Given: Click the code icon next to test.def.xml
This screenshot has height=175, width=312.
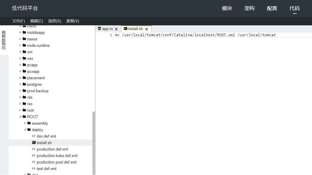Looking at the screenshot, I should [x=34, y=169].
